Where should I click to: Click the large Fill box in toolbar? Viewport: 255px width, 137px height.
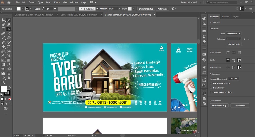(x=3, y=89)
